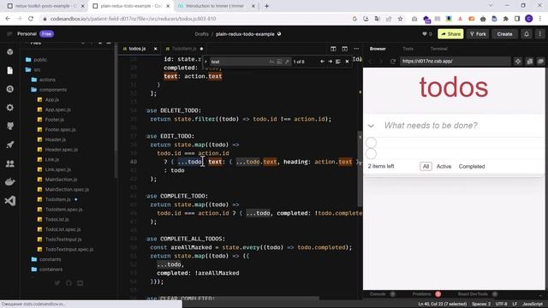Open the editor tab bar ellipsis menu
The width and height of the screenshot is (548, 308).
pos(356,49)
